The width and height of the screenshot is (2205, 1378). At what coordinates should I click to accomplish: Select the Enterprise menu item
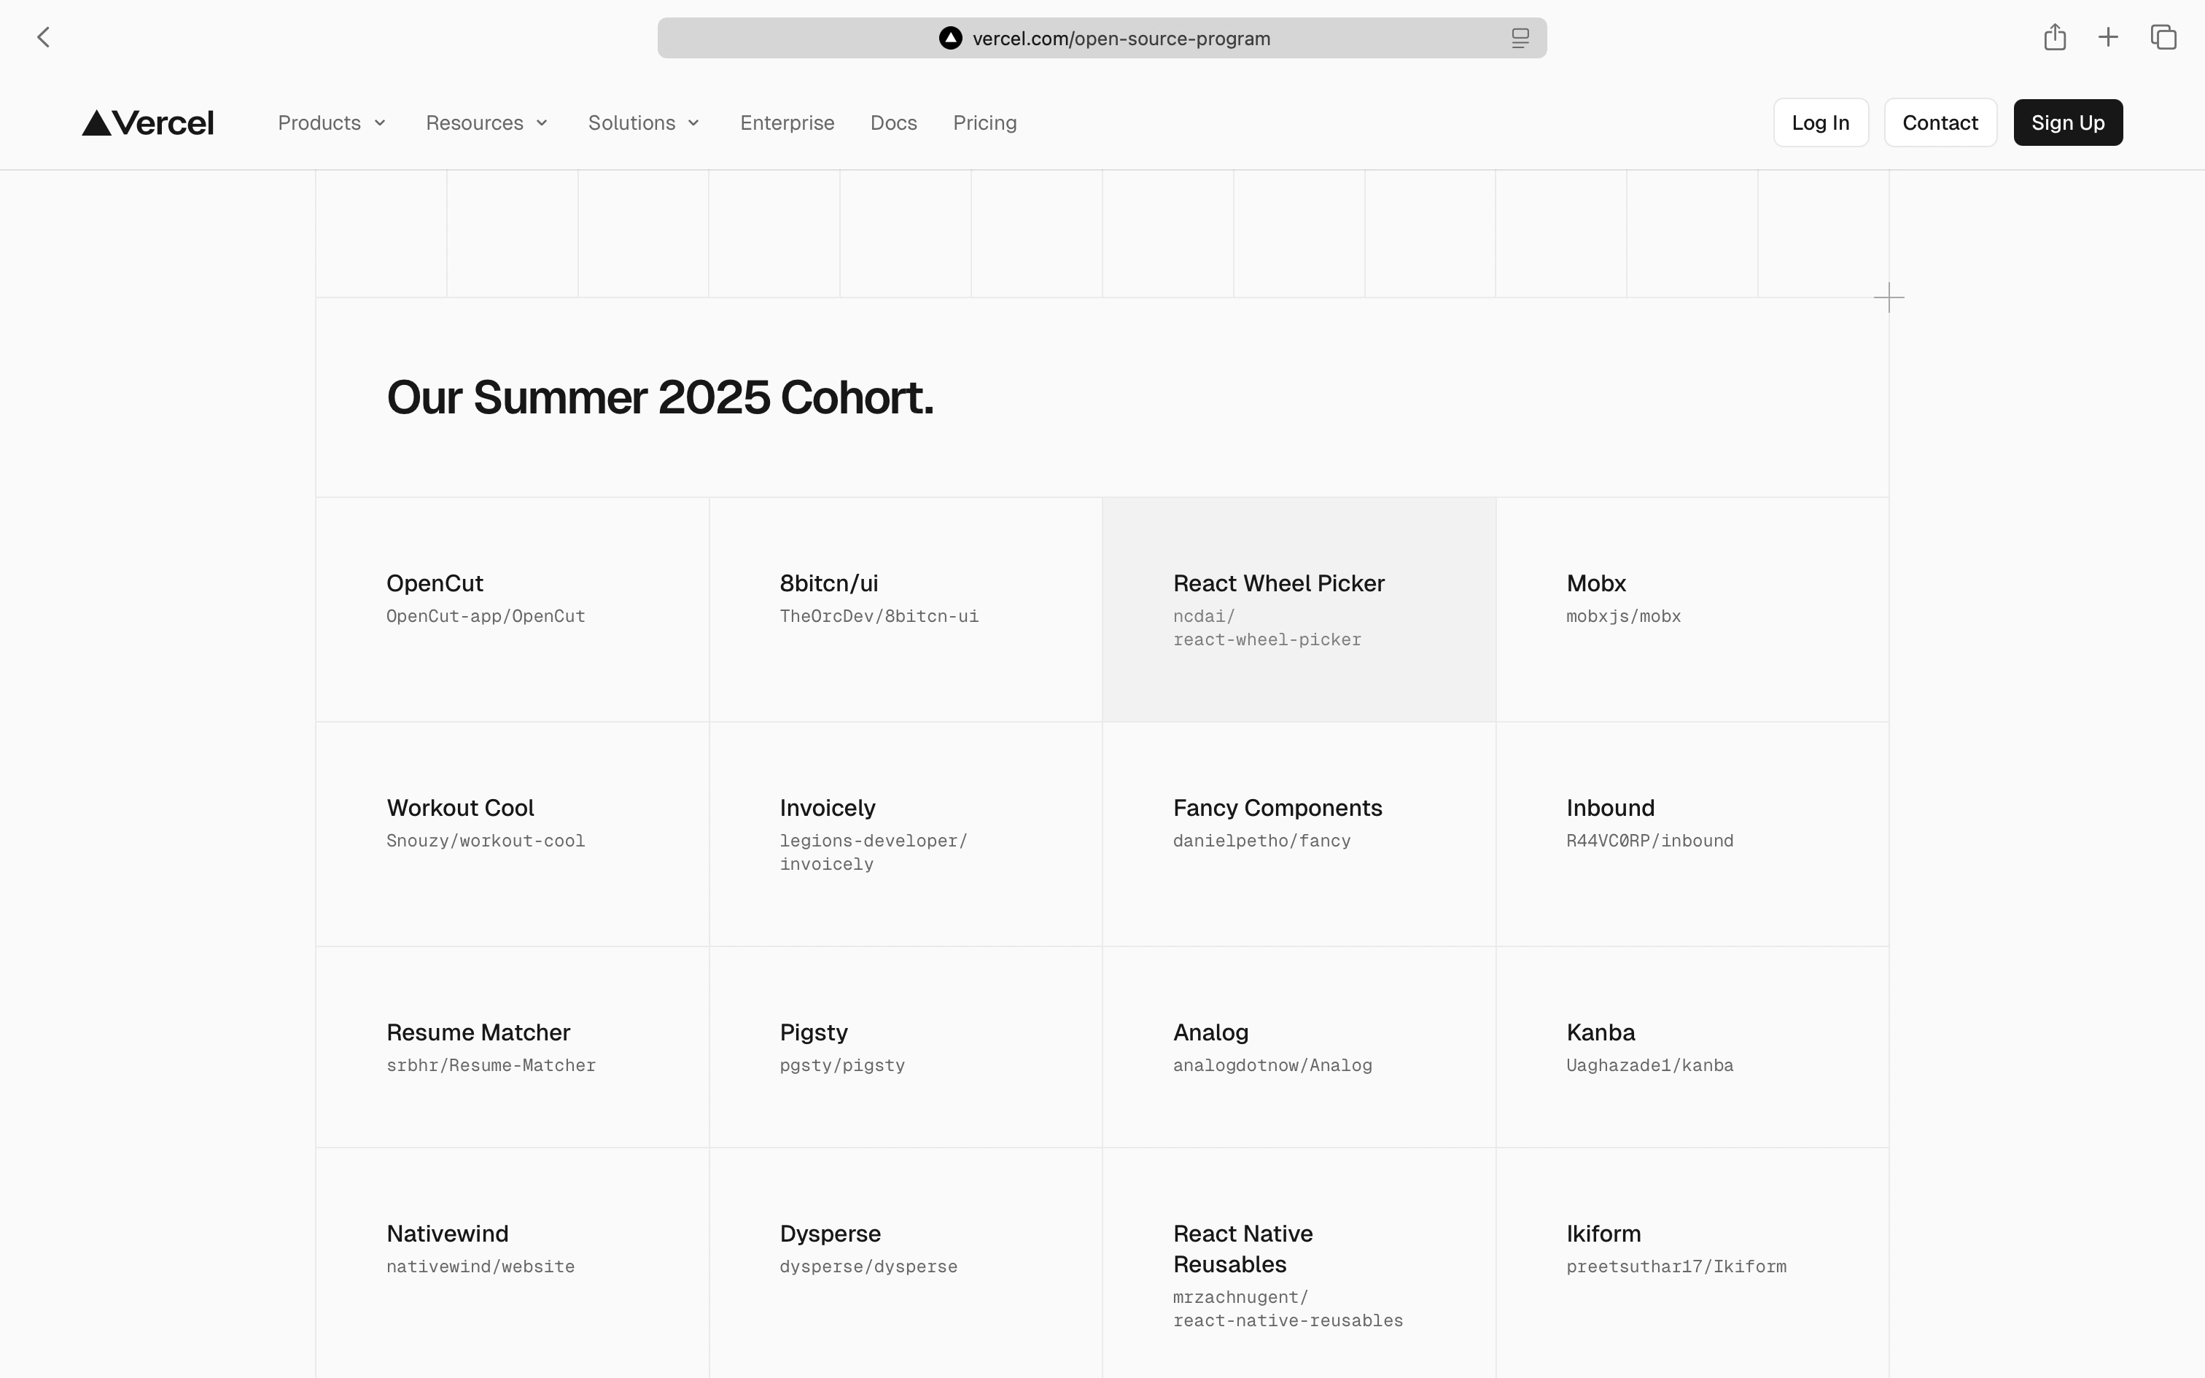point(786,122)
